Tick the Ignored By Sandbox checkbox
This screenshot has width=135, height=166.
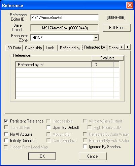(x=85, y=147)
